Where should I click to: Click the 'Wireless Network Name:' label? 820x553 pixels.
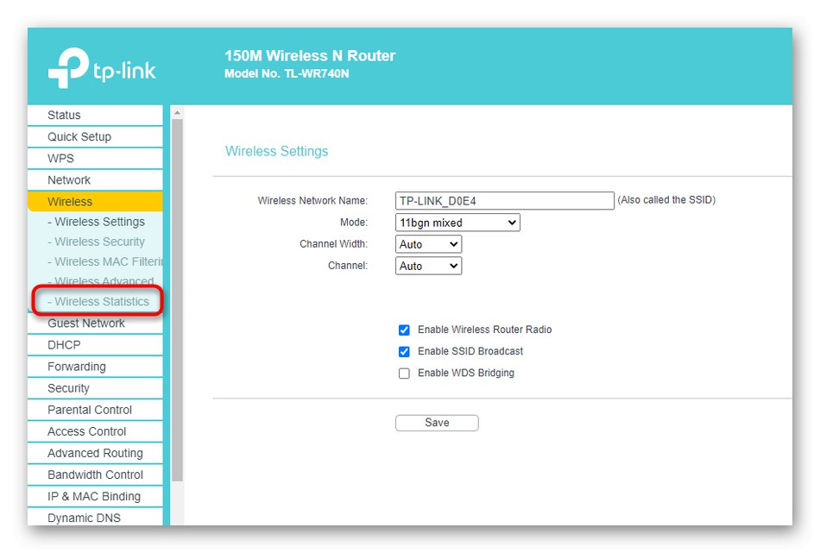pos(312,201)
